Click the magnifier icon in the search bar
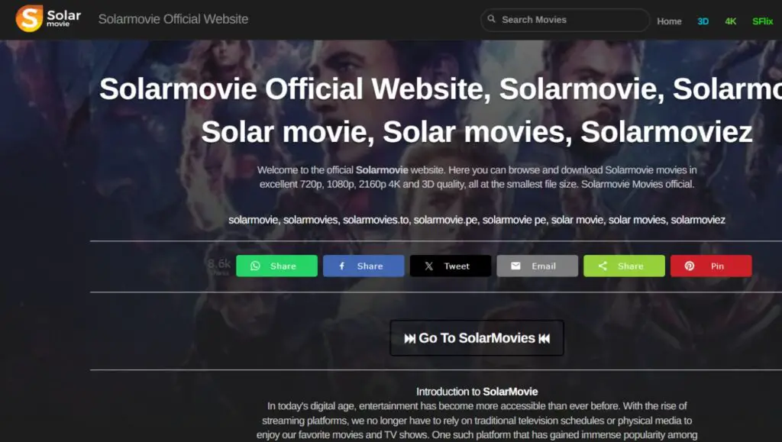The image size is (782, 442). coord(491,18)
